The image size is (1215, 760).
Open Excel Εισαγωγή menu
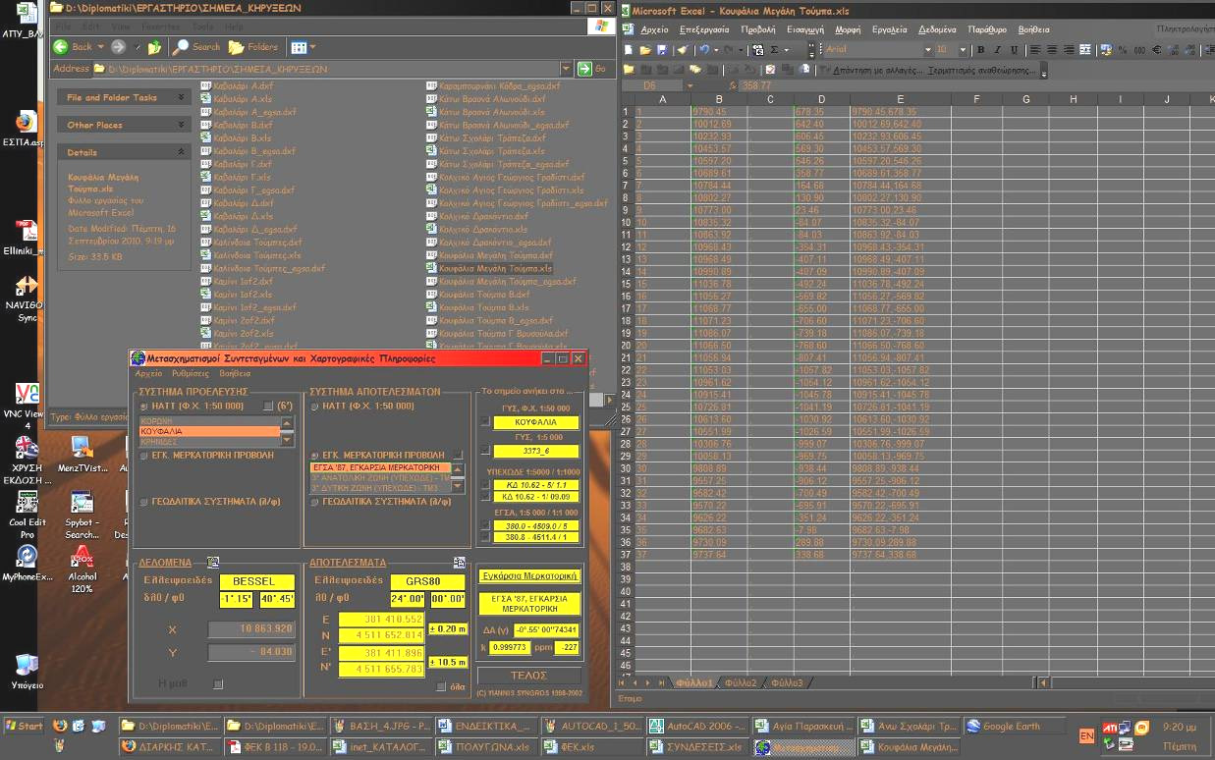[x=805, y=29]
